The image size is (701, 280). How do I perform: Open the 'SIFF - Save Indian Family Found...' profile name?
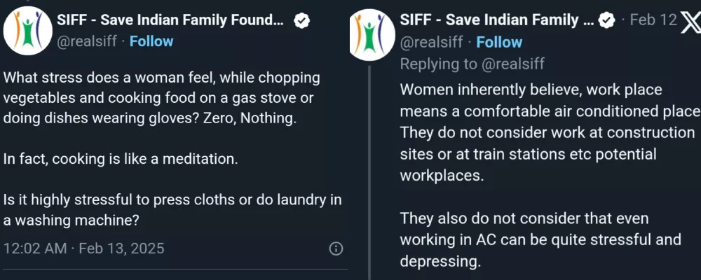click(x=171, y=21)
